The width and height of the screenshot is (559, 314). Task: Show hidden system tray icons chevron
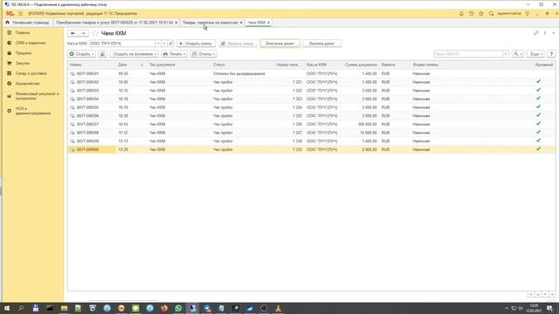coord(507,308)
